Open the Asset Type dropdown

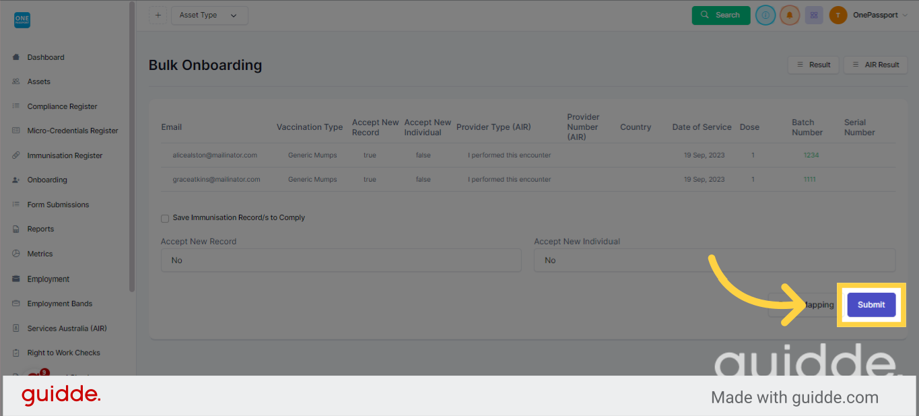(x=209, y=15)
